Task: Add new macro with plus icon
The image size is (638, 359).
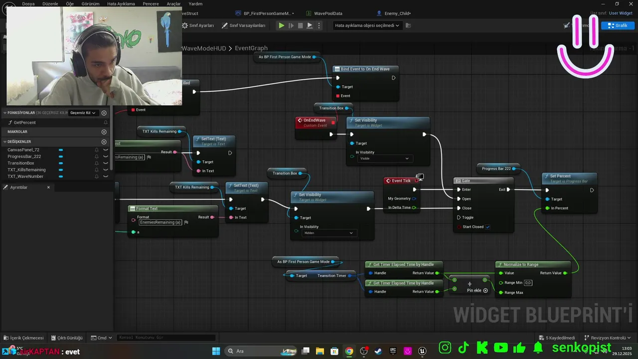Action: (x=104, y=132)
